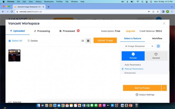The height and width of the screenshot is (109, 175).
Task: Switch to grid view layout
Action: 88,41
